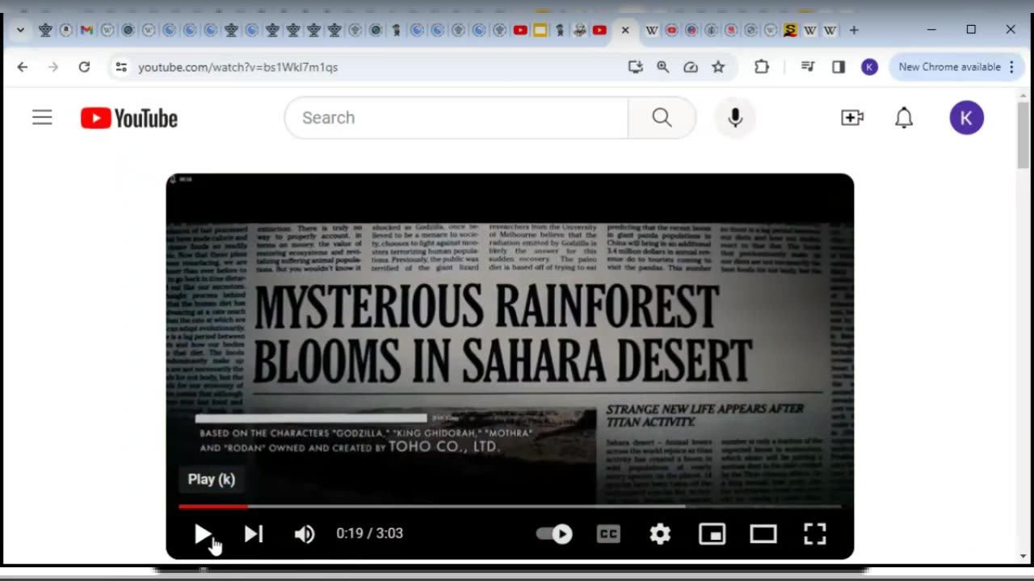1034x581 pixels.
Task: Click the 0:19 / 3:03 time display
Action: (x=370, y=533)
